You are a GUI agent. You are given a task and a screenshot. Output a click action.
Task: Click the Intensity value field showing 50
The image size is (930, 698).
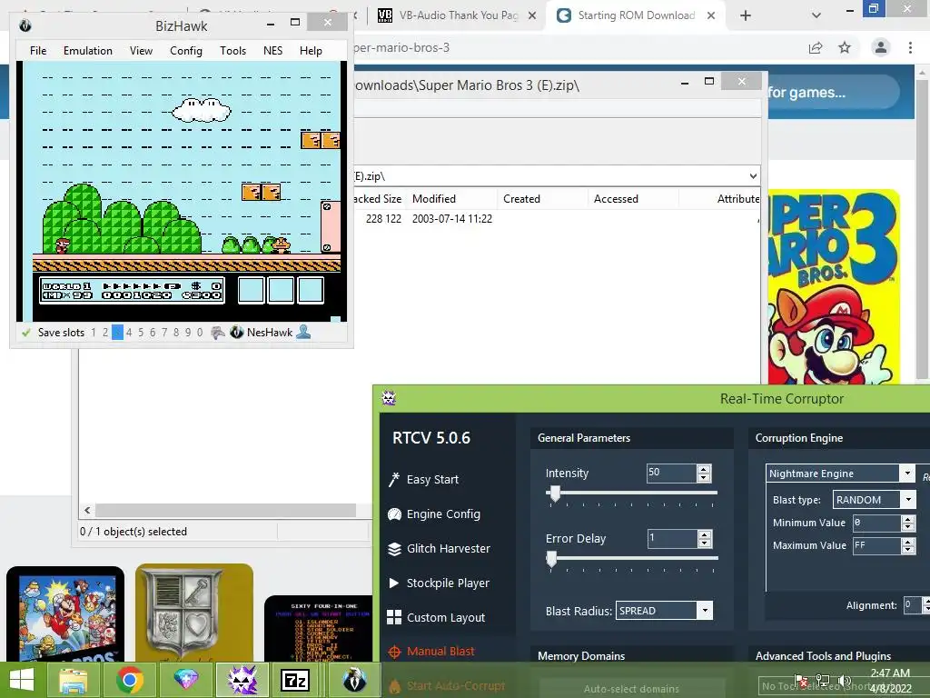click(x=671, y=473)
